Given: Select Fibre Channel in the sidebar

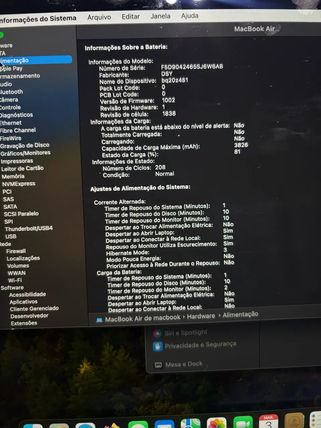Looking at the screenshot, I should (18, 130).
